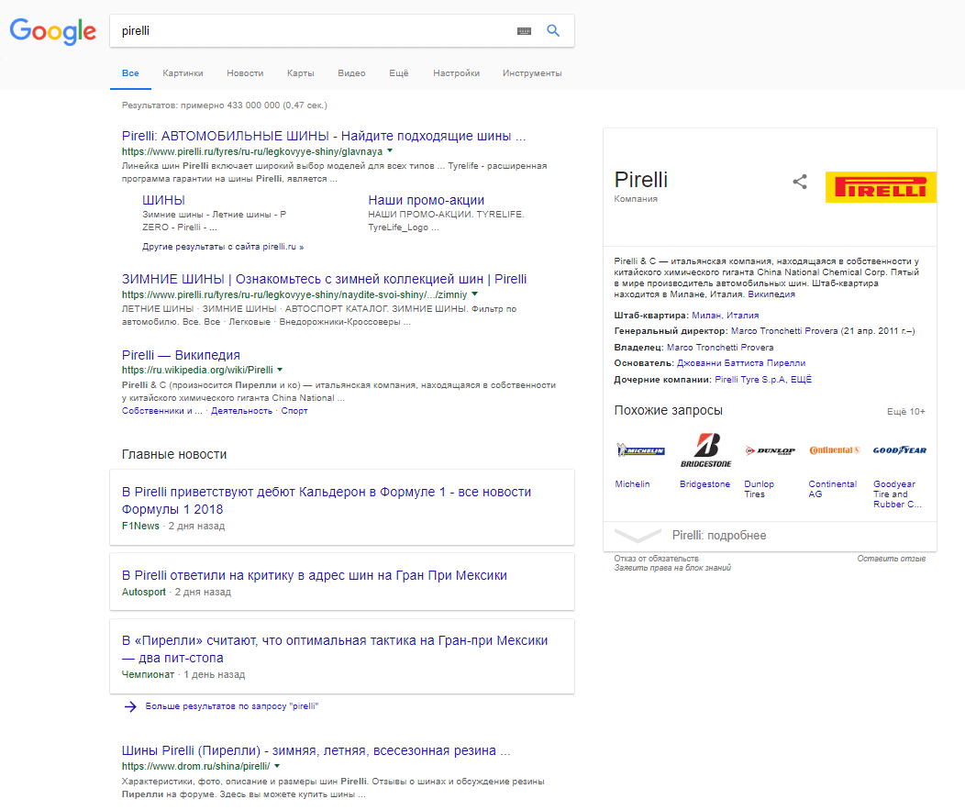Open 'ЗИМНИЕ ШИНЫ' Pirelli result
This screenshot has height=810, width=965.
[325, 279]
